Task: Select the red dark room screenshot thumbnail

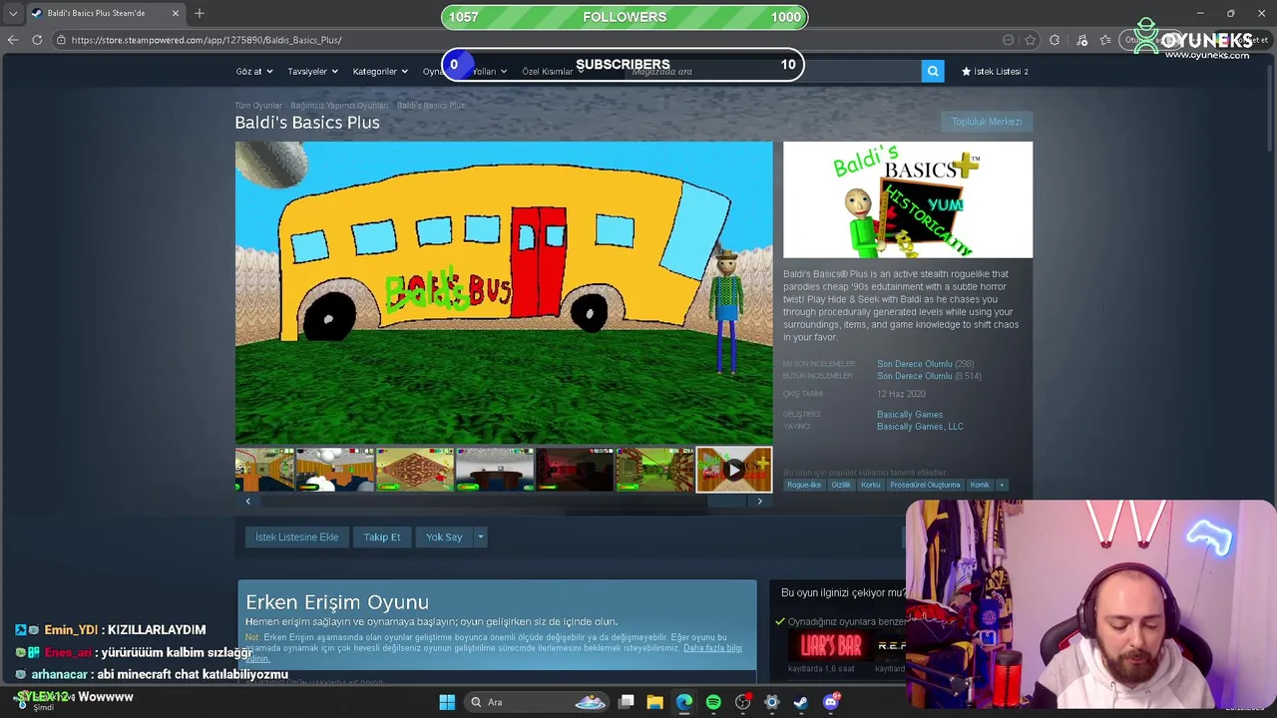Action: click(575, 470)
